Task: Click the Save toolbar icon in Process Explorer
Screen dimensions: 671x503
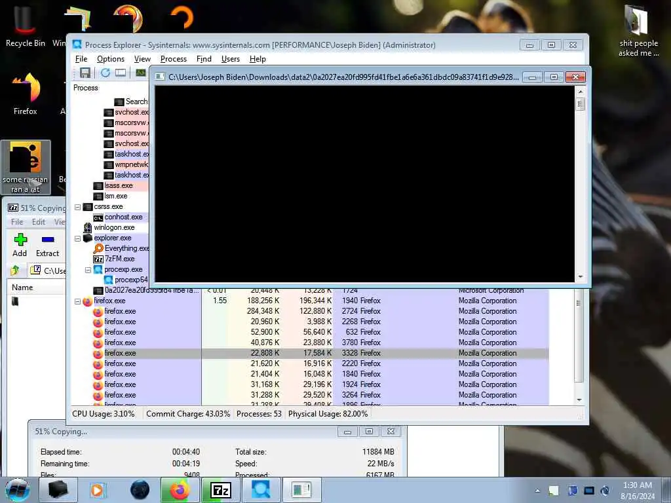Action: tap(85, 73)
